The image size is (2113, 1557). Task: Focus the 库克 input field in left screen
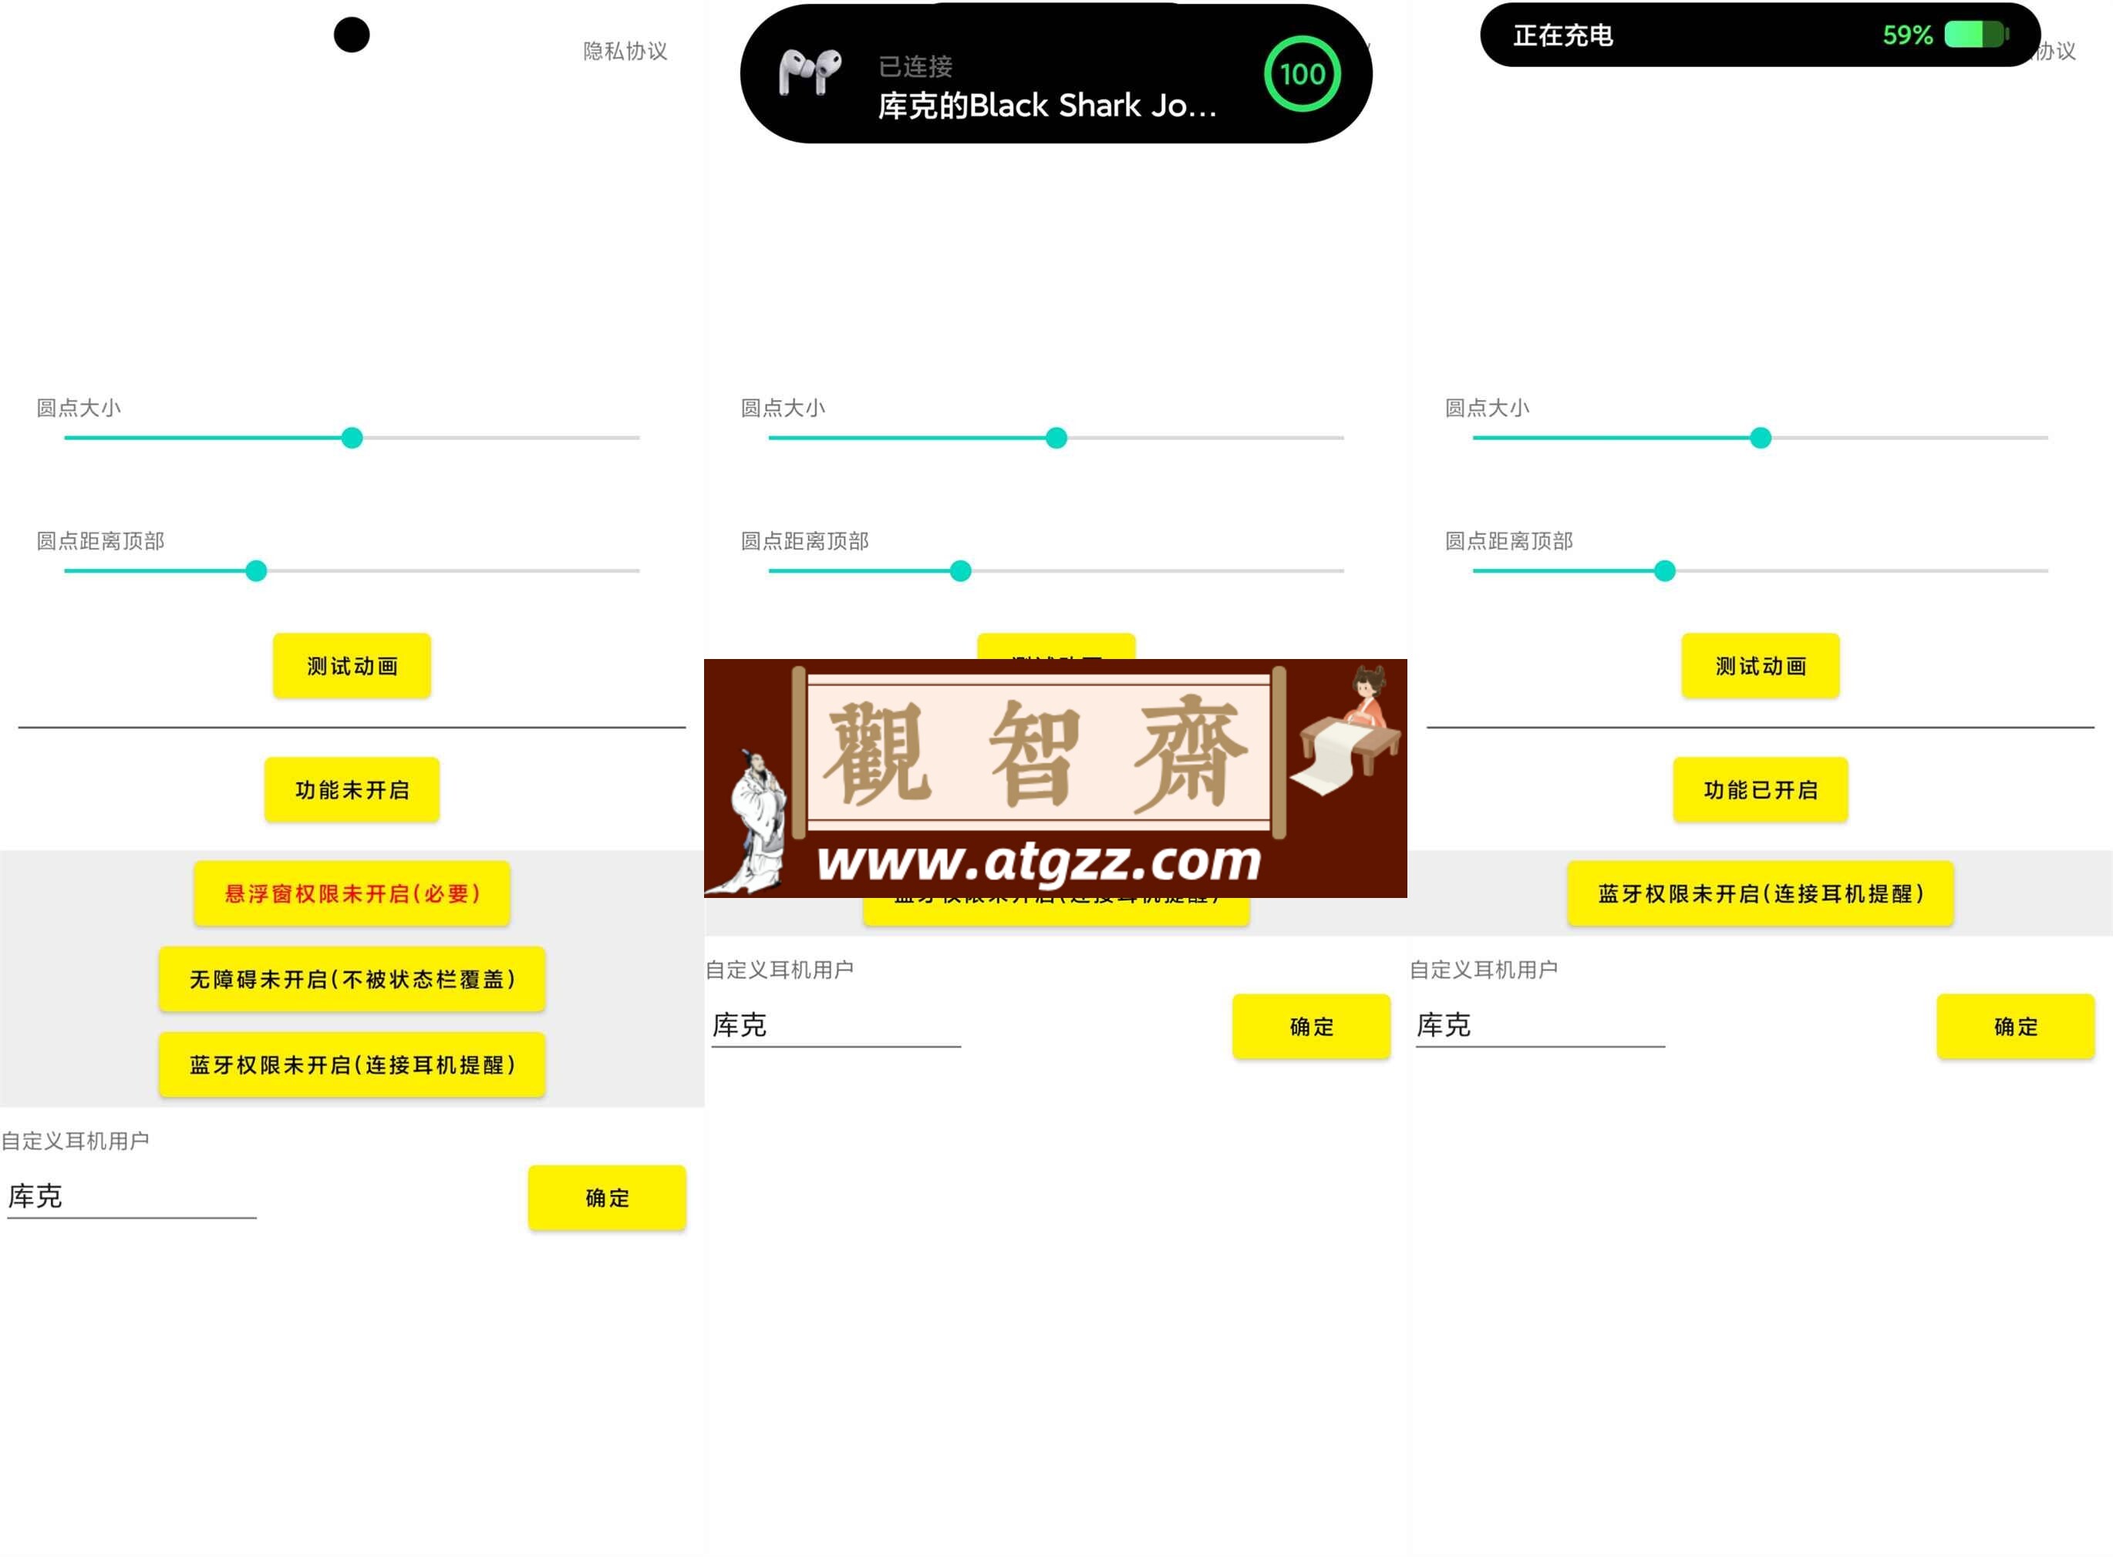click(132, 1197)
